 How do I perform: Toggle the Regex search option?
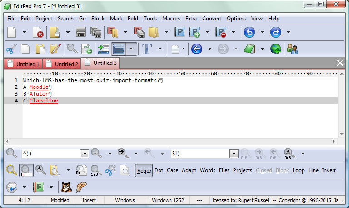point(144,170)
